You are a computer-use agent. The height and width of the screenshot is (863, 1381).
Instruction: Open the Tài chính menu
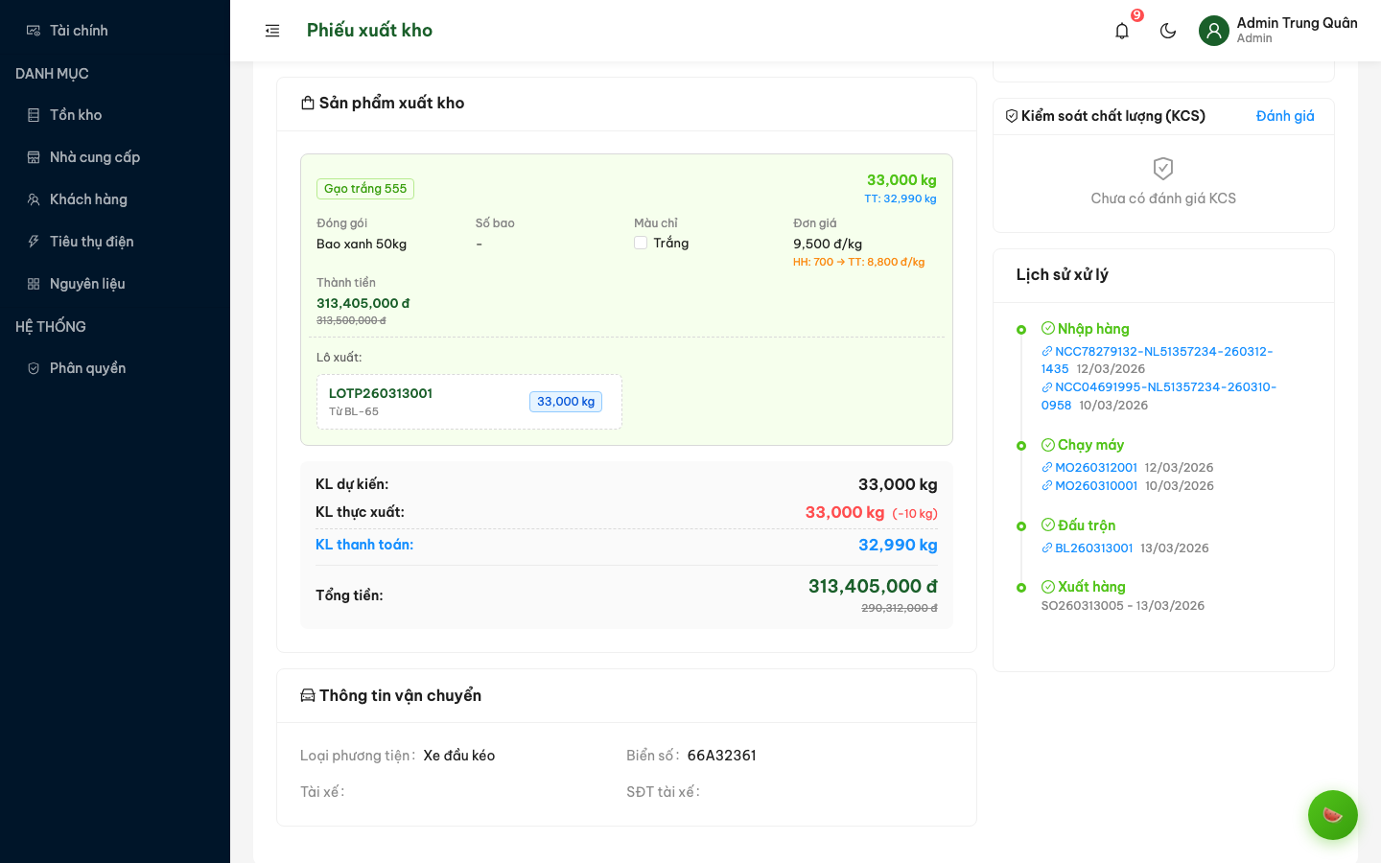point(79,31)
